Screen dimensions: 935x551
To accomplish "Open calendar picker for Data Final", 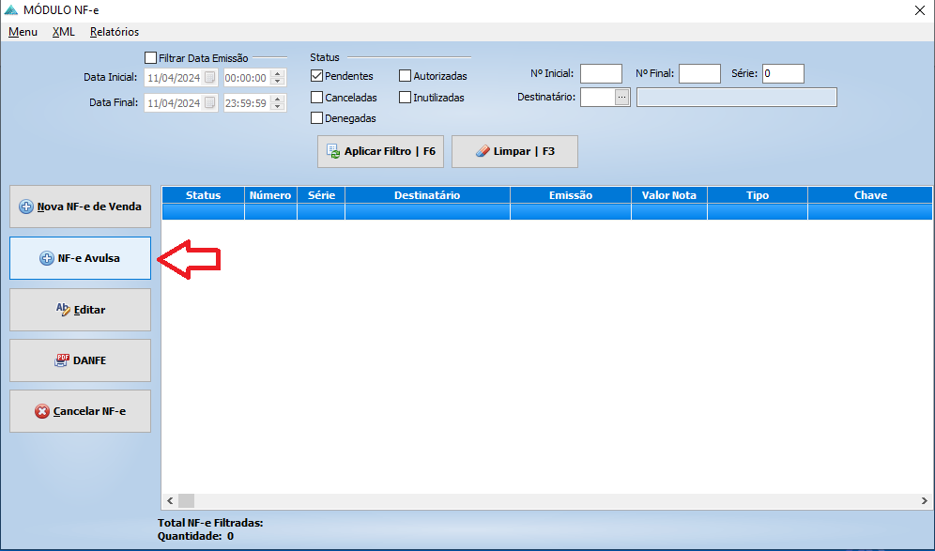I will point(210,102).
